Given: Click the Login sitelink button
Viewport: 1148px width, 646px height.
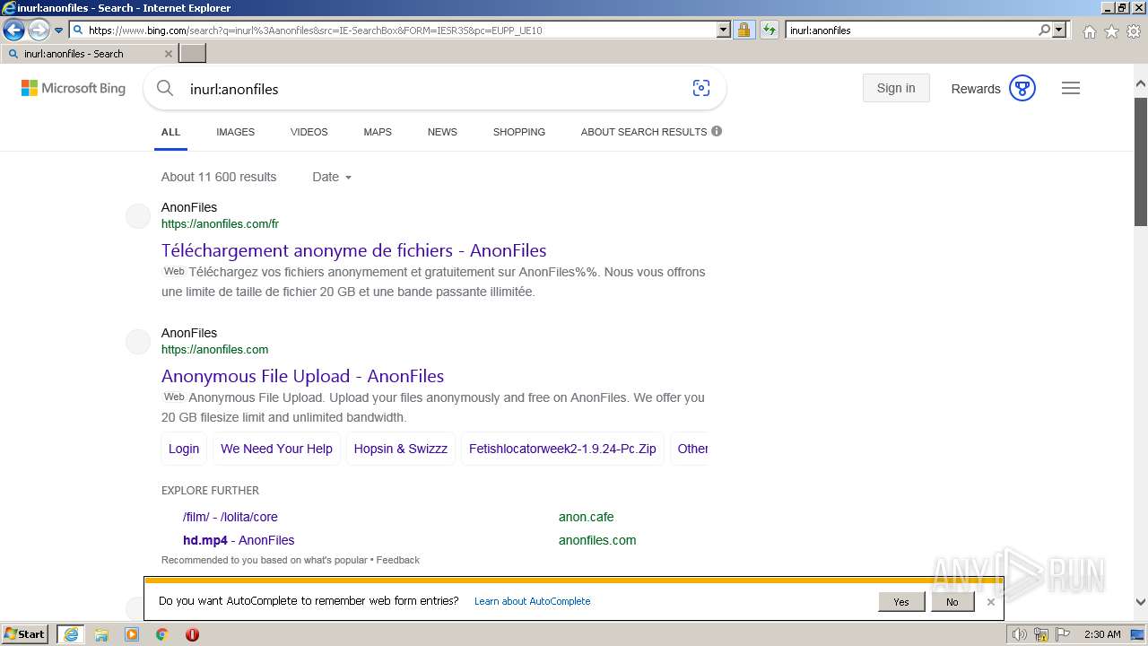Looking at the screenshot, I should tap(184, 449).
